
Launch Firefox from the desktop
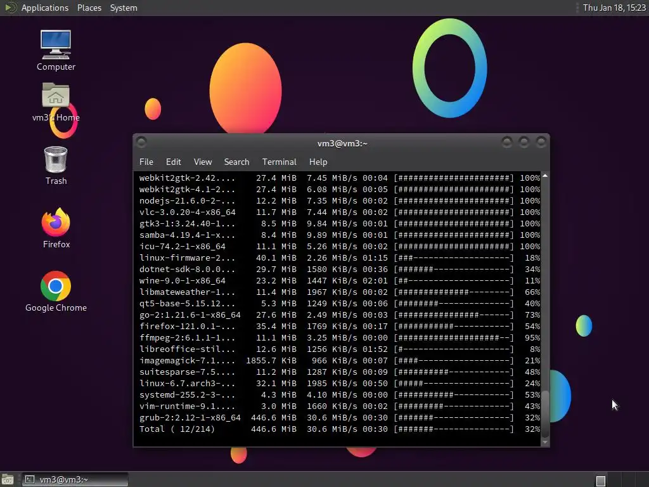pos(56,228)
